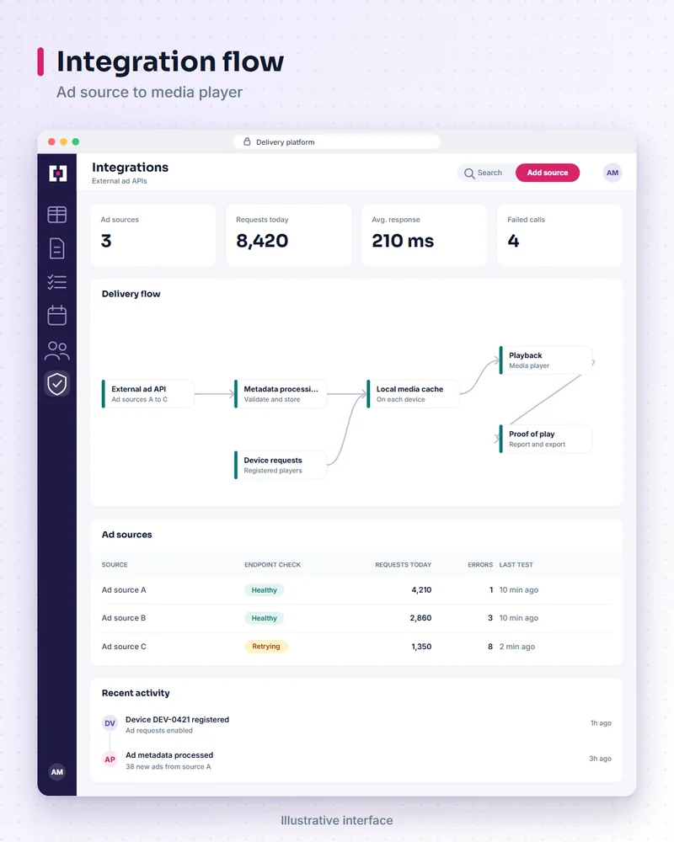Click the AM profile avatar in the header

tap(612, 173)
